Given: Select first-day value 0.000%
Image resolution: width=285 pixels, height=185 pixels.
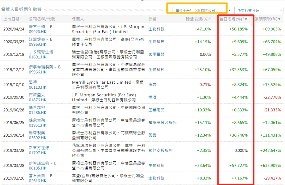Looking at the screenshot, I should [x=241, y=151].
